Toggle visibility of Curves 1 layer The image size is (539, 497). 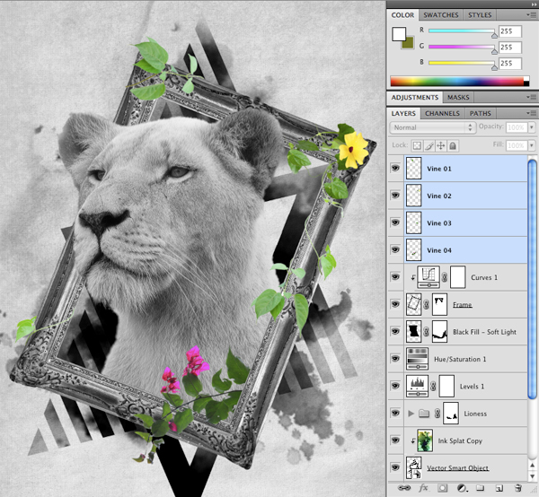[x=395, y=276]
